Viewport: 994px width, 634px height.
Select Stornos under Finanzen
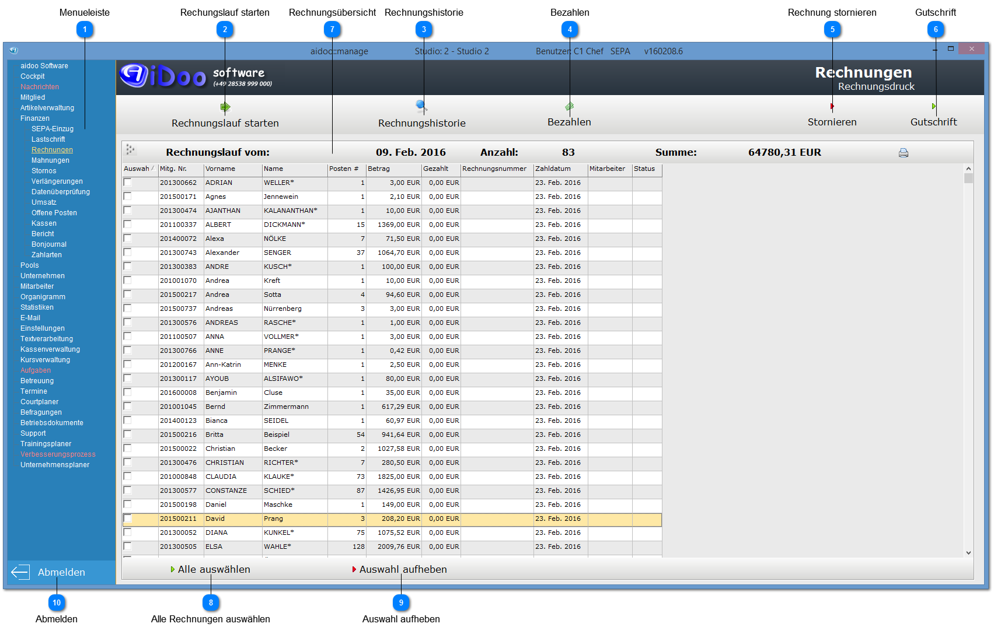(44, 171)
